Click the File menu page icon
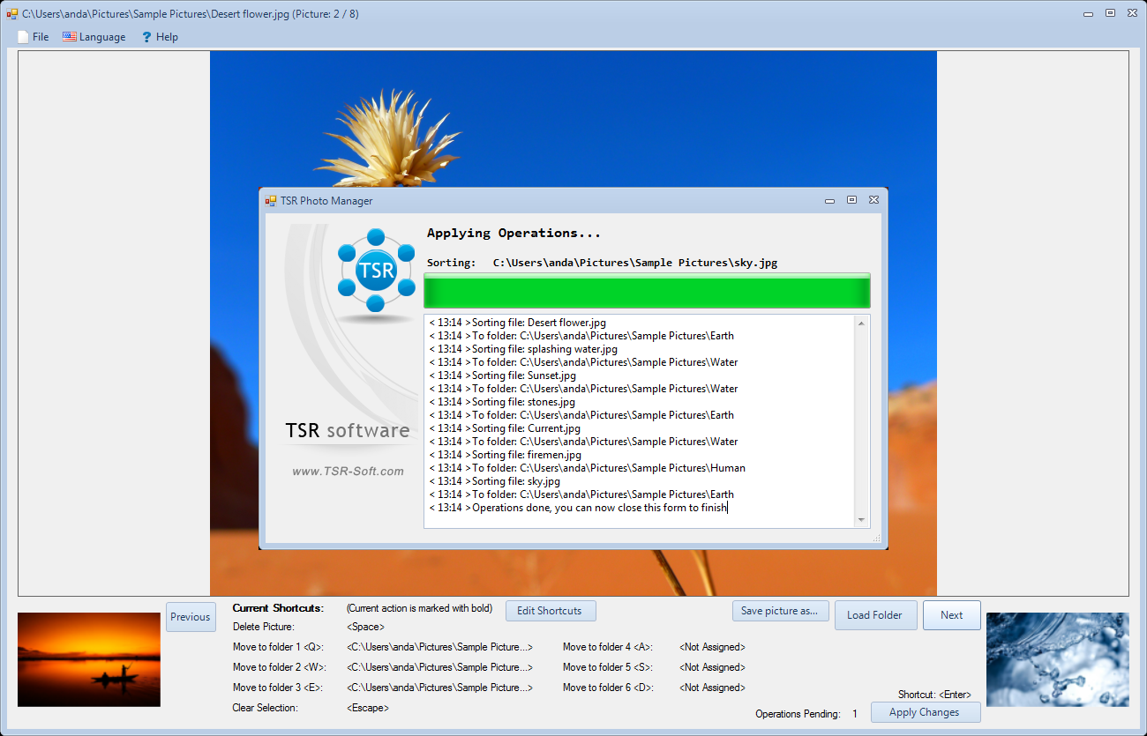This screenshot has width=1147, height=736. point(23,37)
